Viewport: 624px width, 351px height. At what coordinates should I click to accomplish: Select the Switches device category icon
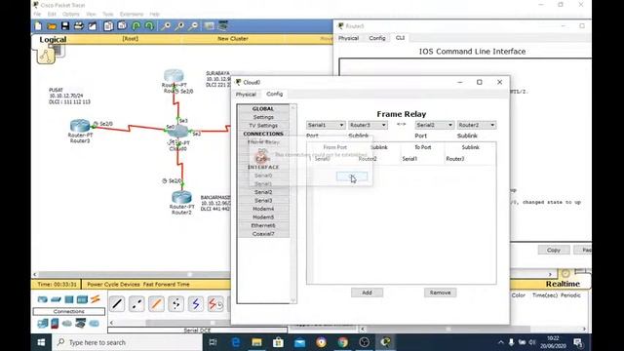tap(56, 299)
